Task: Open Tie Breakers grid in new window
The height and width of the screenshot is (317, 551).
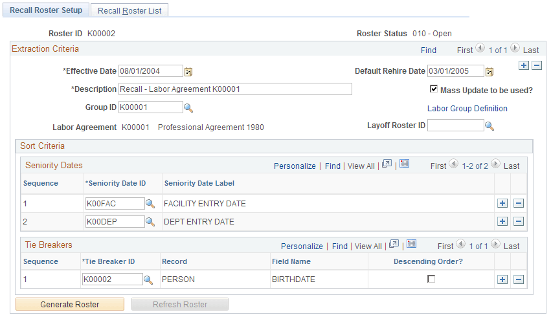Action: (394, 244)
